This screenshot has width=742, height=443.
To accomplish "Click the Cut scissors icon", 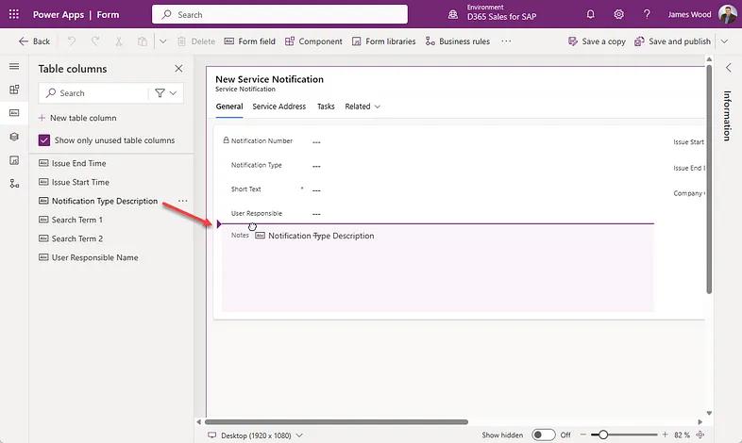I will click(x=119, y=41).
